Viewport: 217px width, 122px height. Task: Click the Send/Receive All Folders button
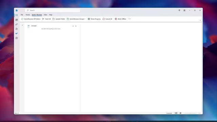[x=31, y=19]
